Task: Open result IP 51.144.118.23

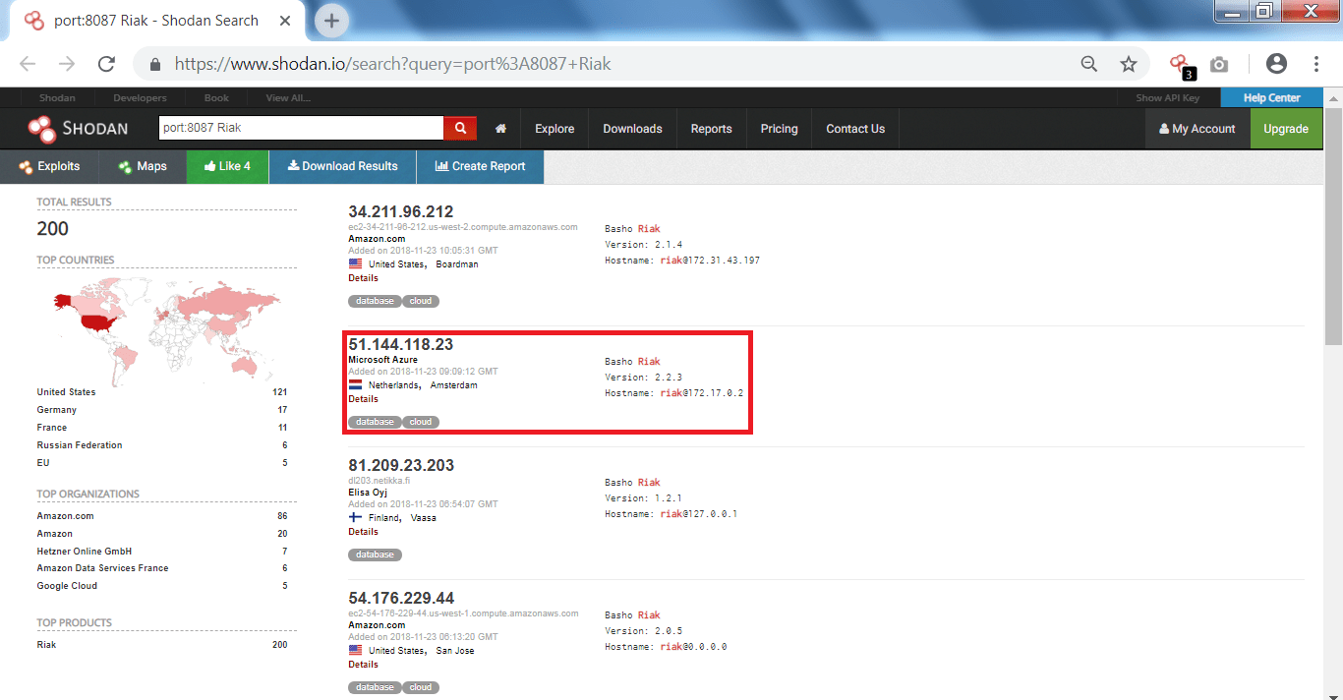Action: click(400, 344)
